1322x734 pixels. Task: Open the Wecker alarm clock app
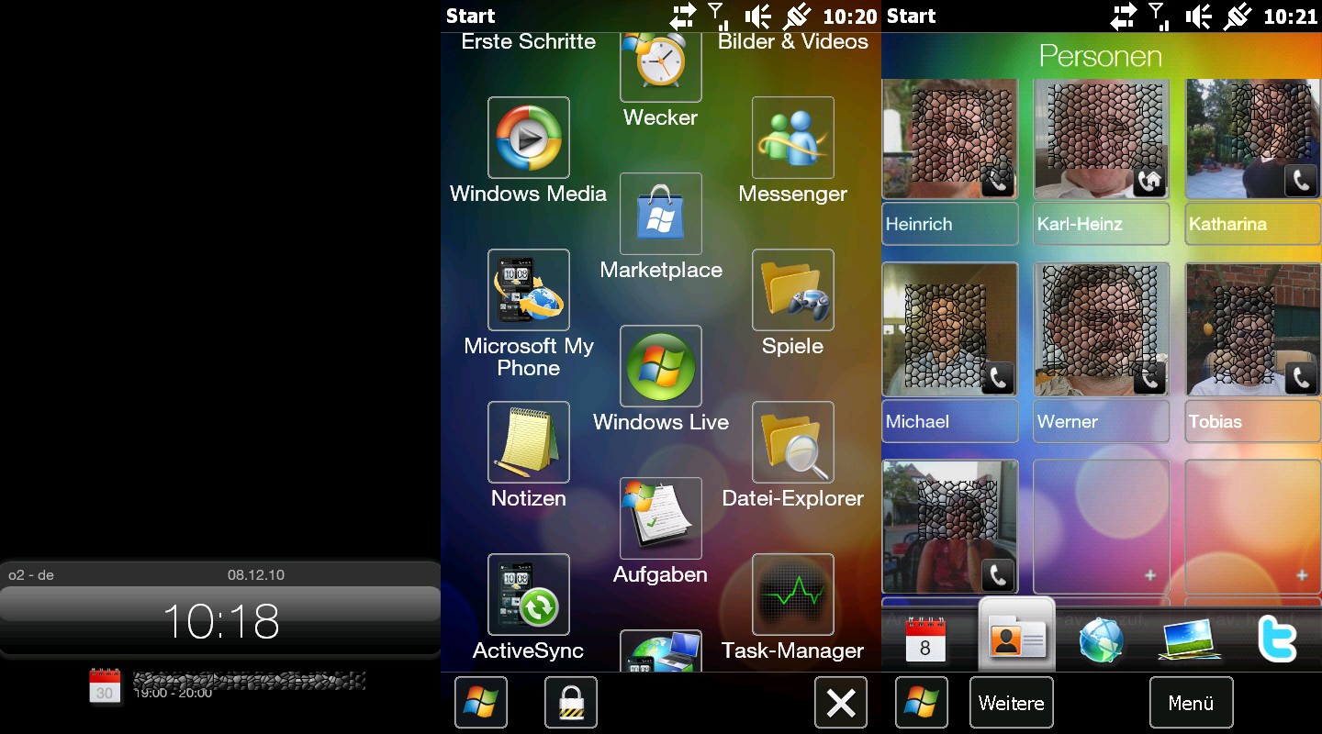point(661,67)
